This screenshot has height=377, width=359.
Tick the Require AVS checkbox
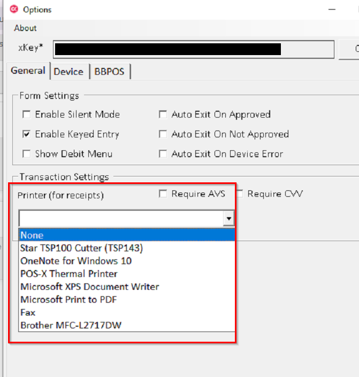[x=163, y=194]
